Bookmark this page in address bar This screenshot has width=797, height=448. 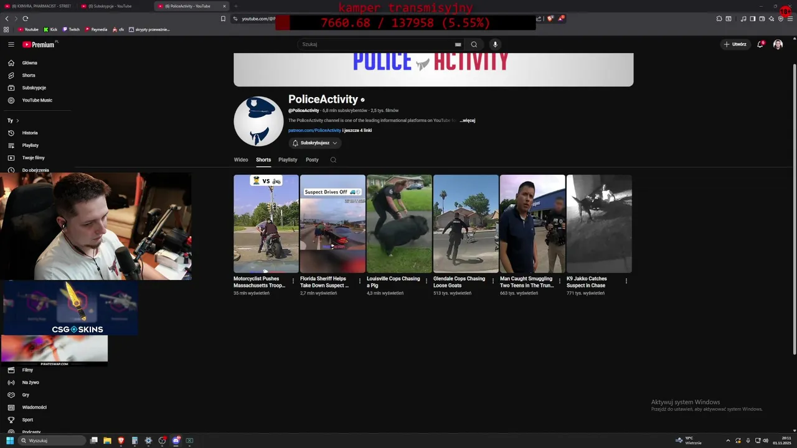coord(223,19)
